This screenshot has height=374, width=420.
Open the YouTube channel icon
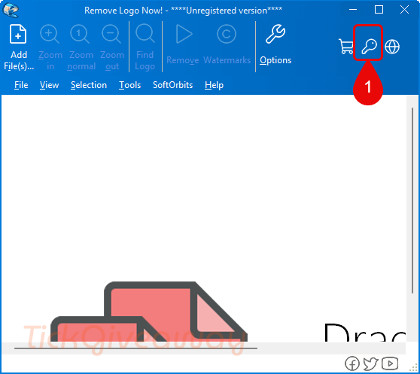(390, 363)
